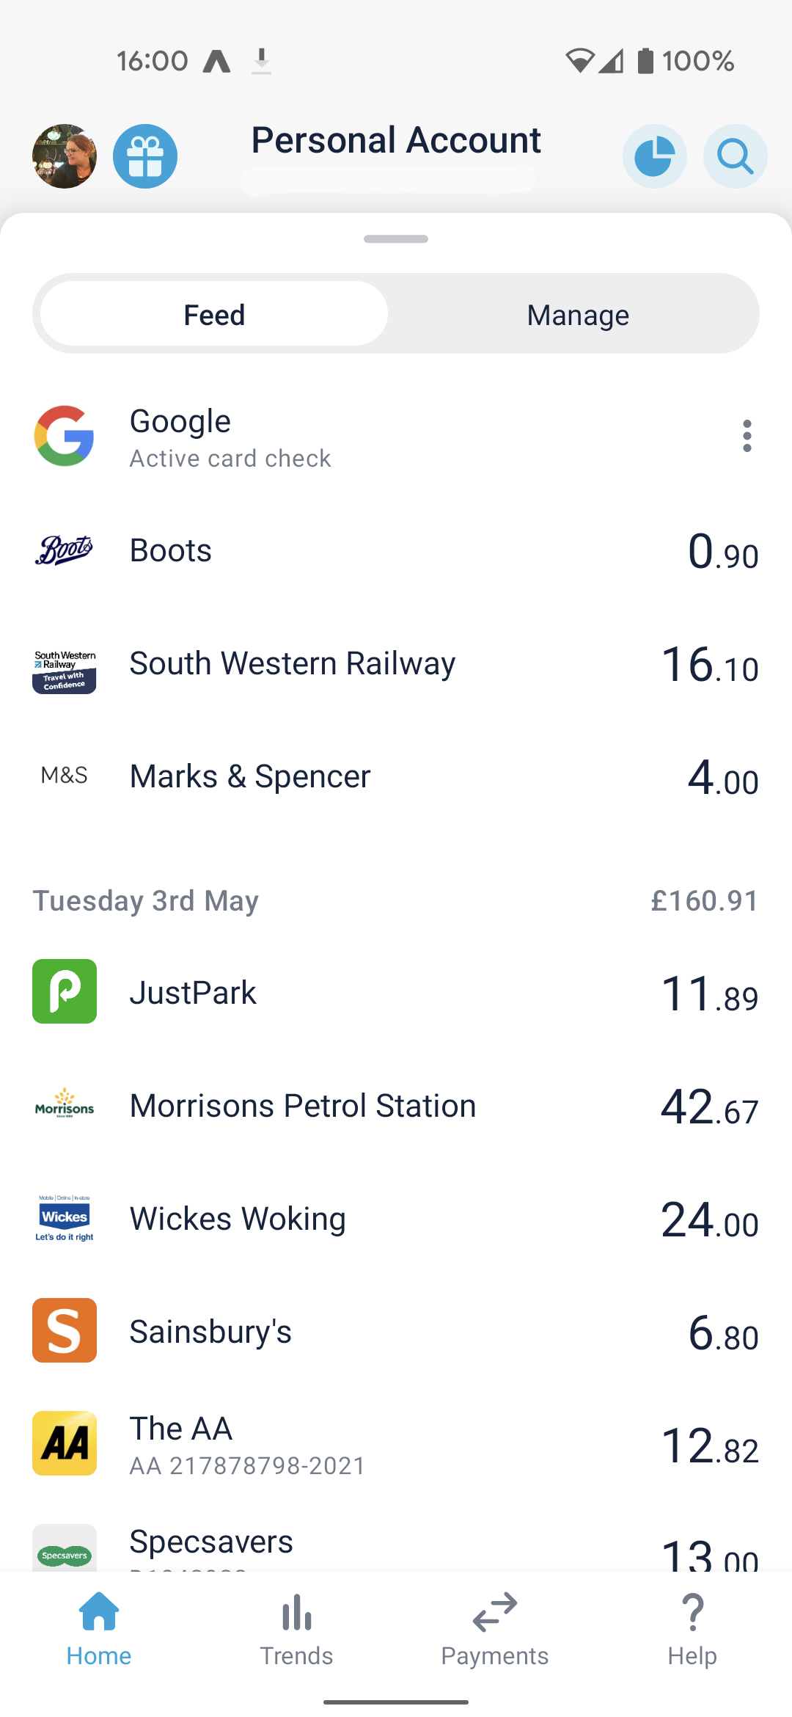Tap the search magnifier icon
Viewport: 792px width, 1717px height.
[x=735, y=156]
